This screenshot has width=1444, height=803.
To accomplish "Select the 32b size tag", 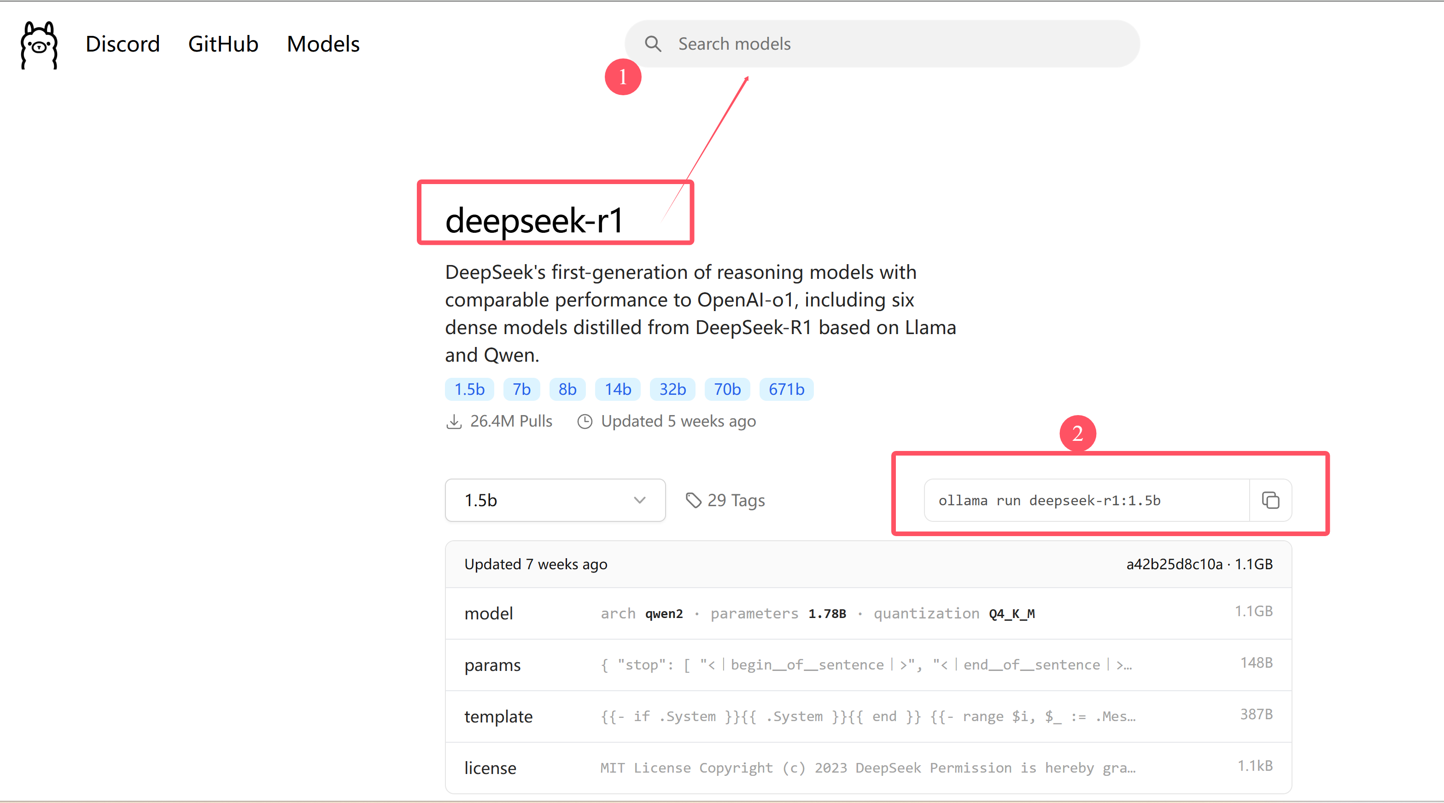I will coord(672,389).
